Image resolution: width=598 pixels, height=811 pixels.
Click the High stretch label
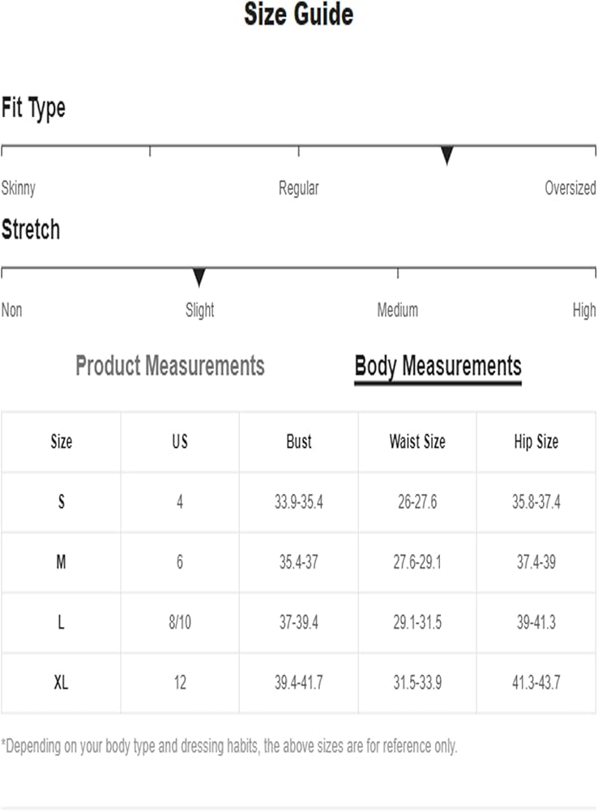pyautogui.click(x=583, y=310)
